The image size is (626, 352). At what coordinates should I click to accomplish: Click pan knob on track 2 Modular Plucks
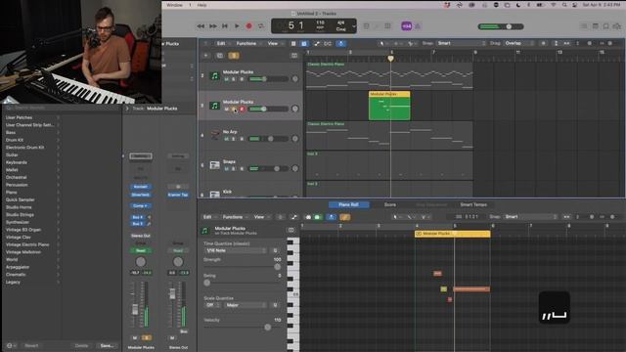295,79
